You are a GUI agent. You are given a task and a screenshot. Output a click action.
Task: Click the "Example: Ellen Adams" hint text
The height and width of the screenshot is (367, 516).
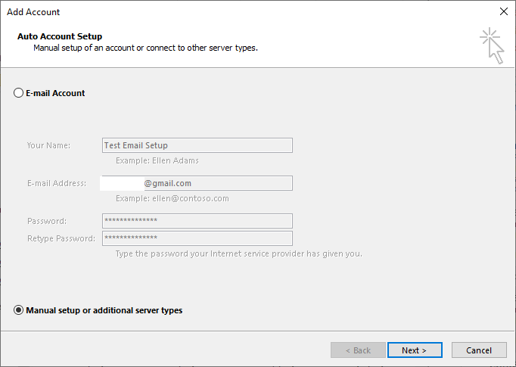(157, 160)
